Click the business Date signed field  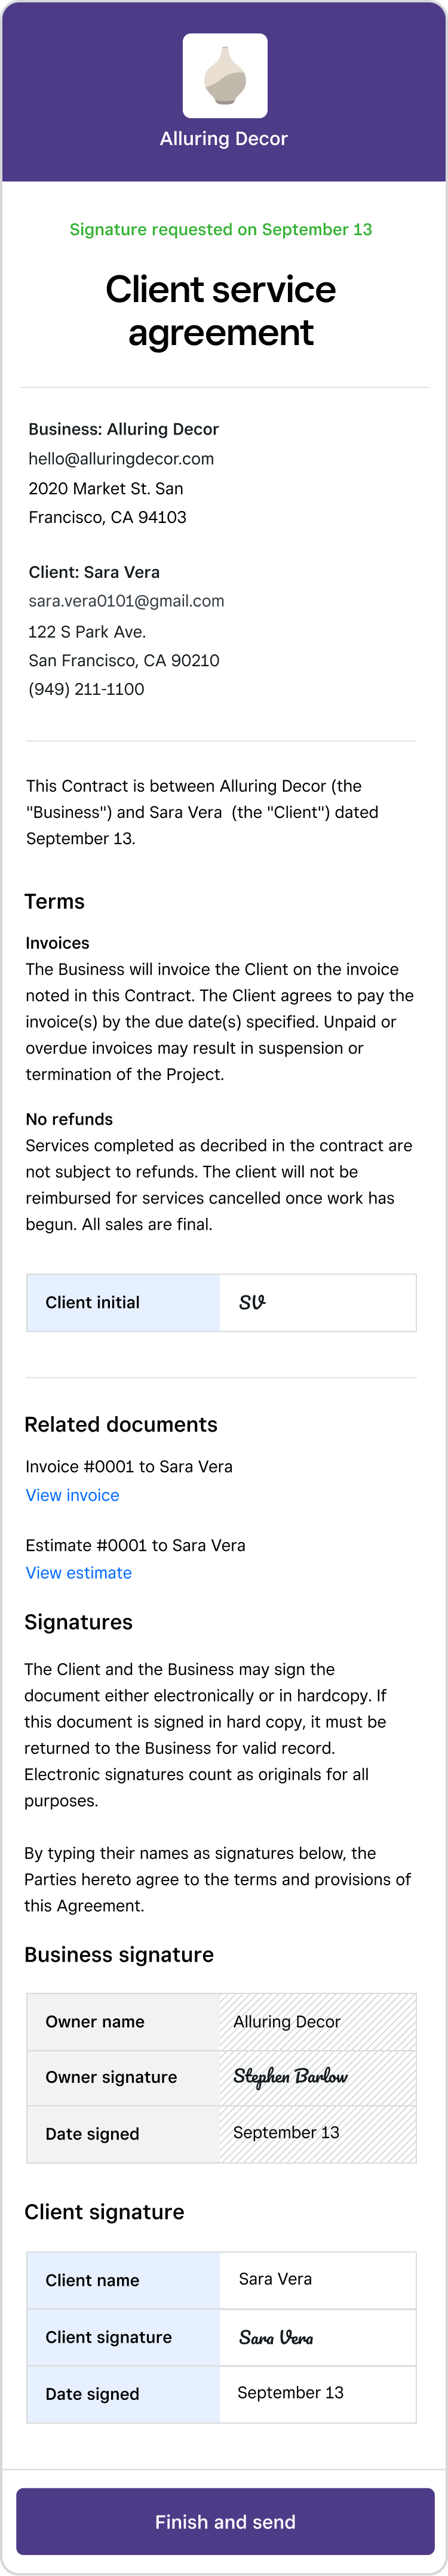pyautogui.click(x=318, y=2133)
